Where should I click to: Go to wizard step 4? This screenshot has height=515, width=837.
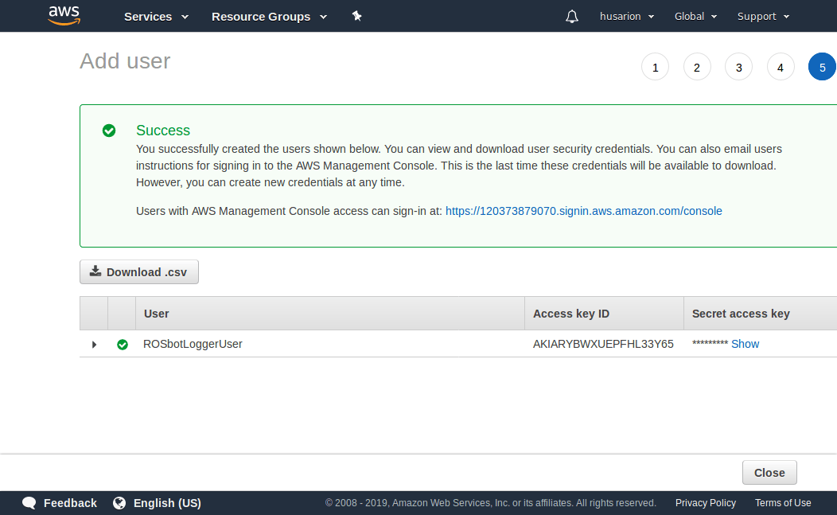(x=781, y=67)
